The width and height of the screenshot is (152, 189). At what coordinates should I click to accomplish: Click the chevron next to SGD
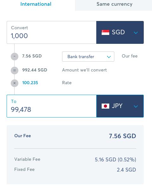pos(136,33)
